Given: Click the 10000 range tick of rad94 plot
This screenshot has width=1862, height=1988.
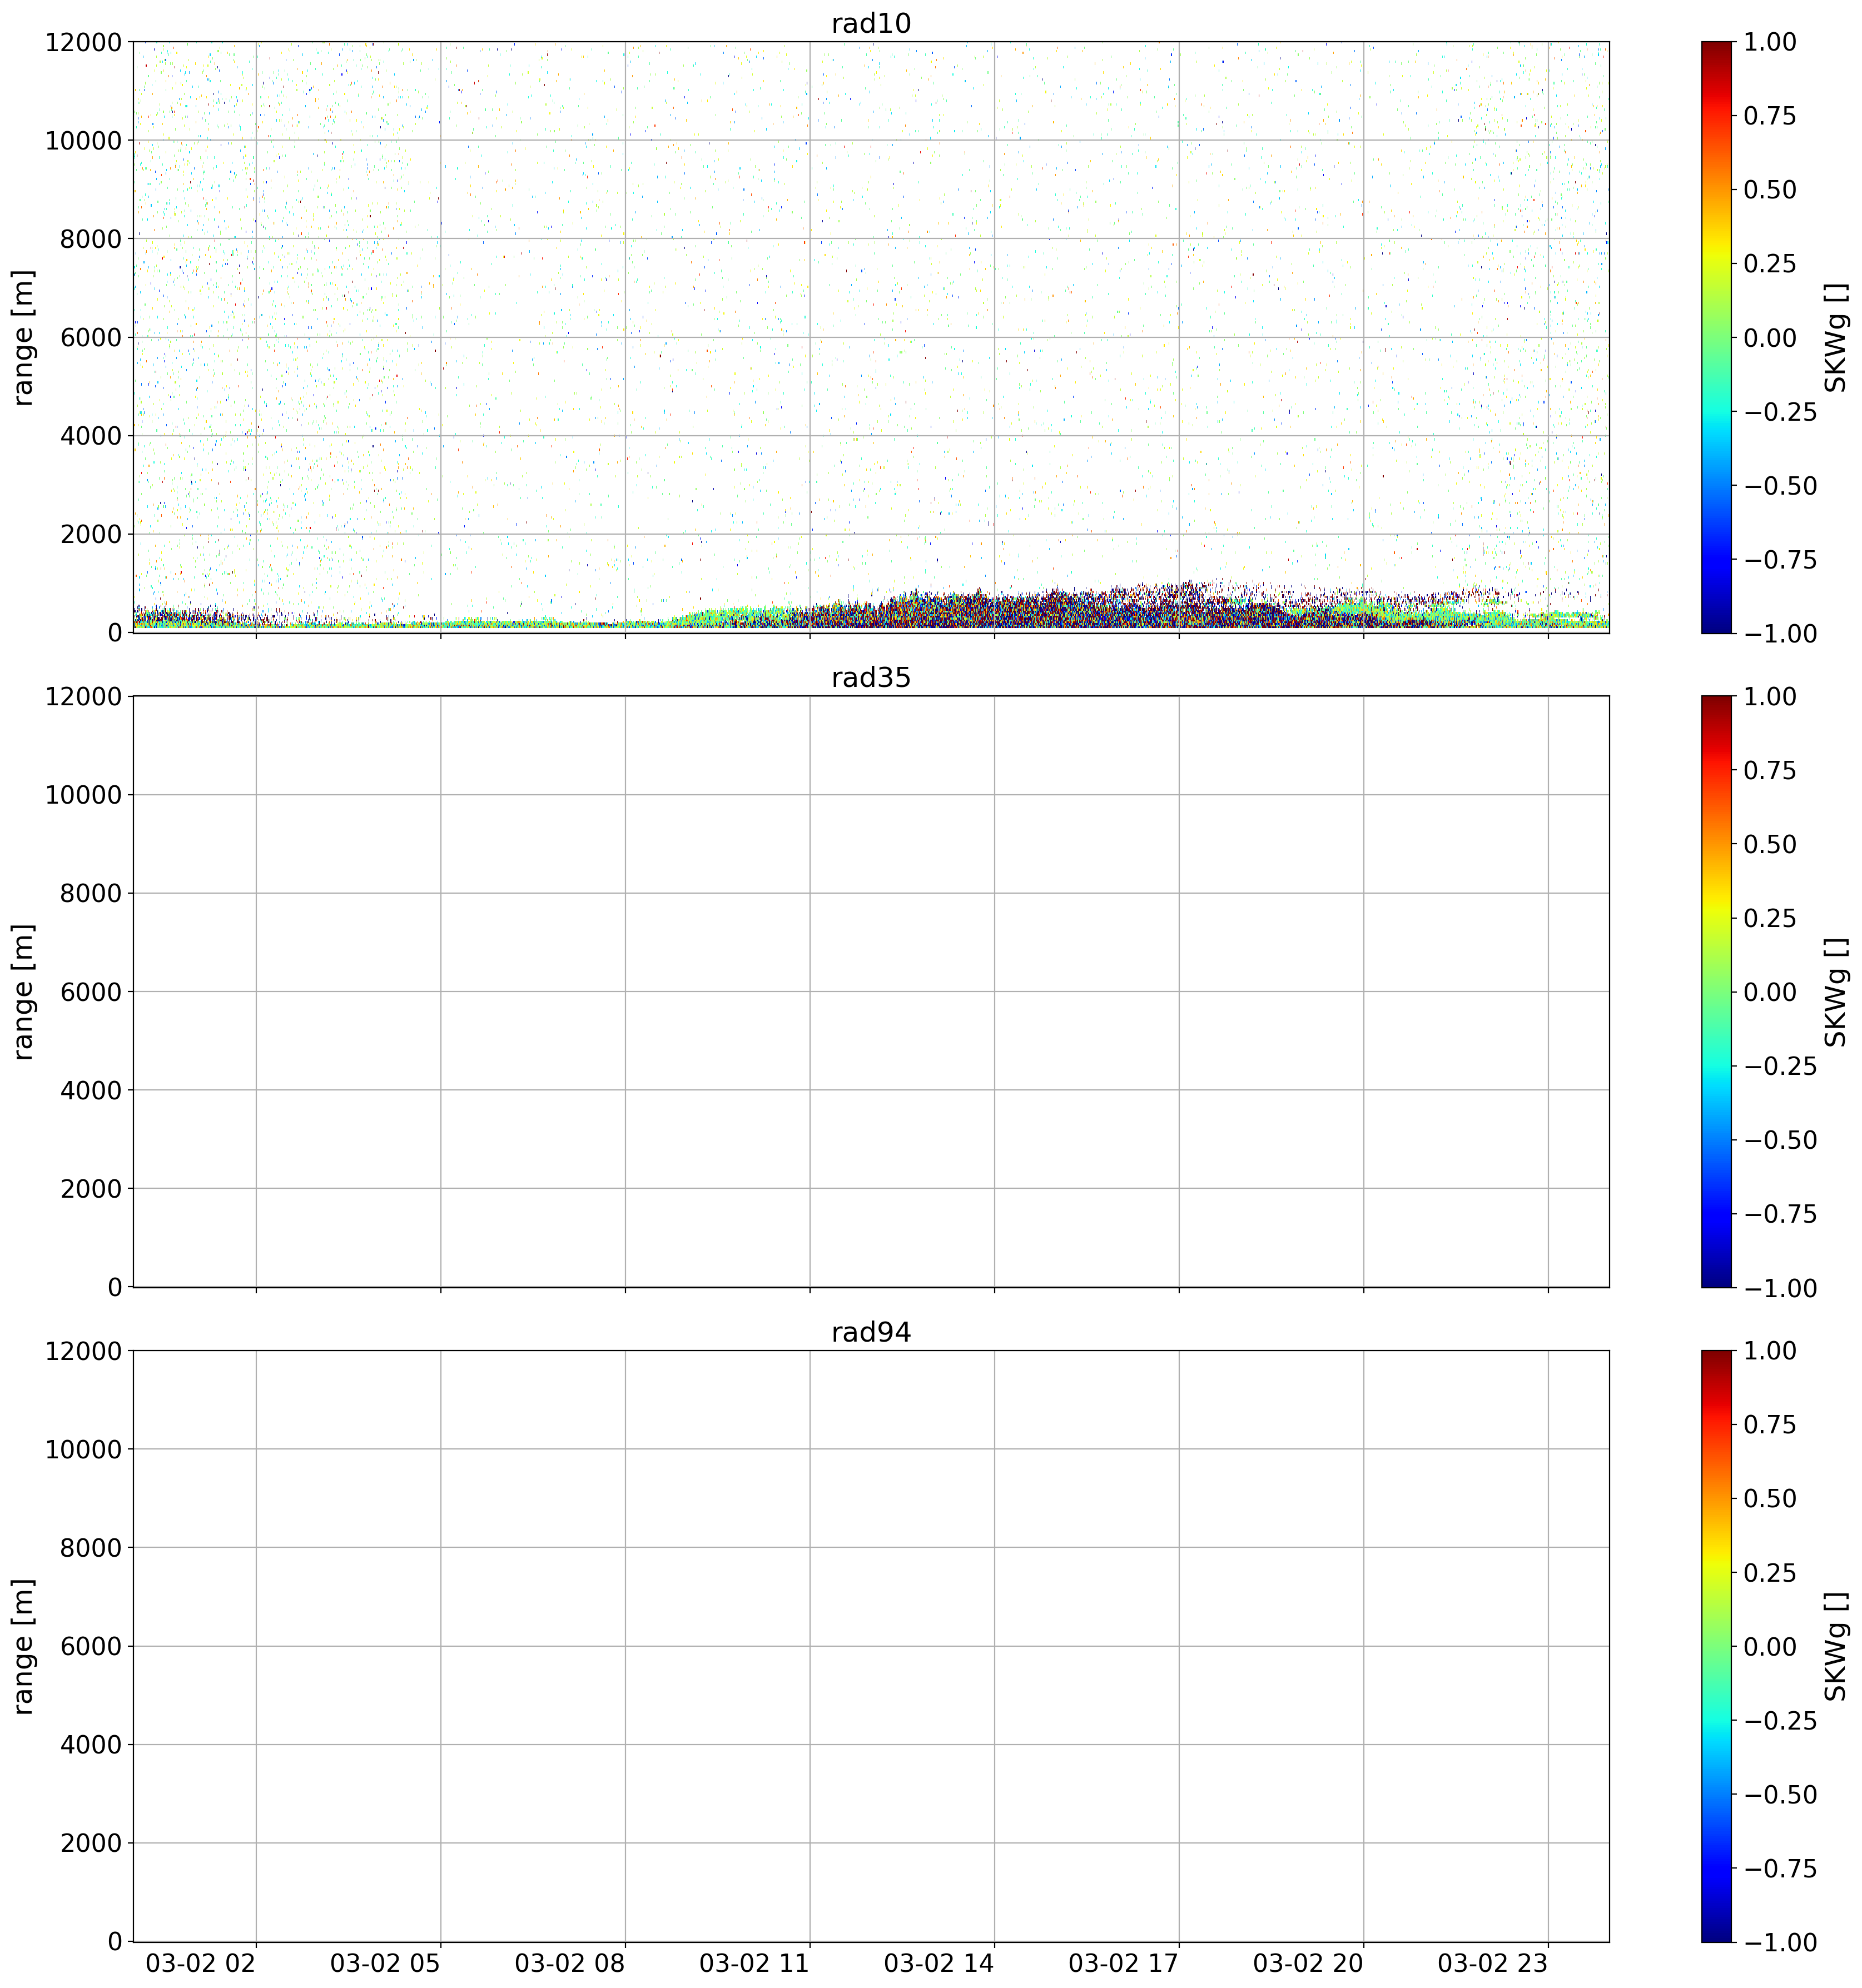Looking at the screenshot, I should 83,1449.
